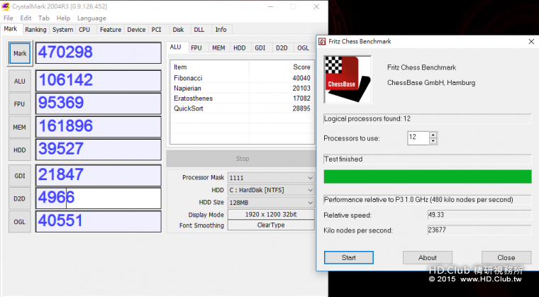Switch to the PCI tab

click(x=157, y=30)
